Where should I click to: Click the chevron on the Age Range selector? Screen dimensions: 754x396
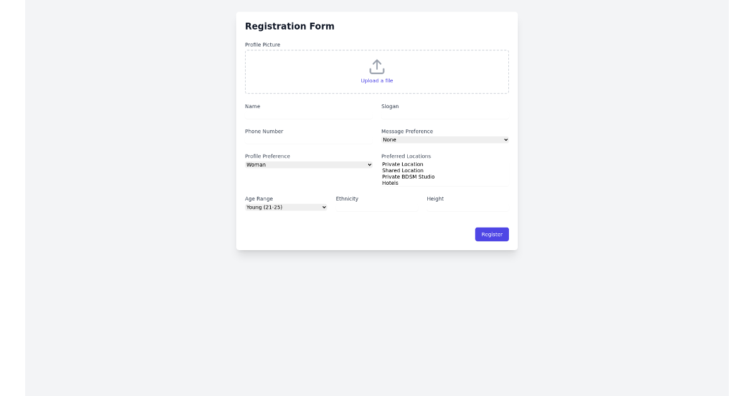click(x=324, y=207)
